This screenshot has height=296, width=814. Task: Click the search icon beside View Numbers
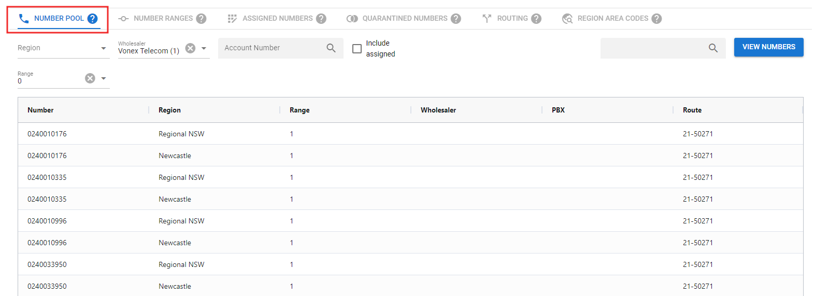point(713,48)
